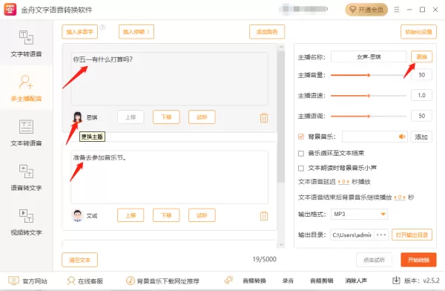Open the 音频转换 tool link

(254, 281)
